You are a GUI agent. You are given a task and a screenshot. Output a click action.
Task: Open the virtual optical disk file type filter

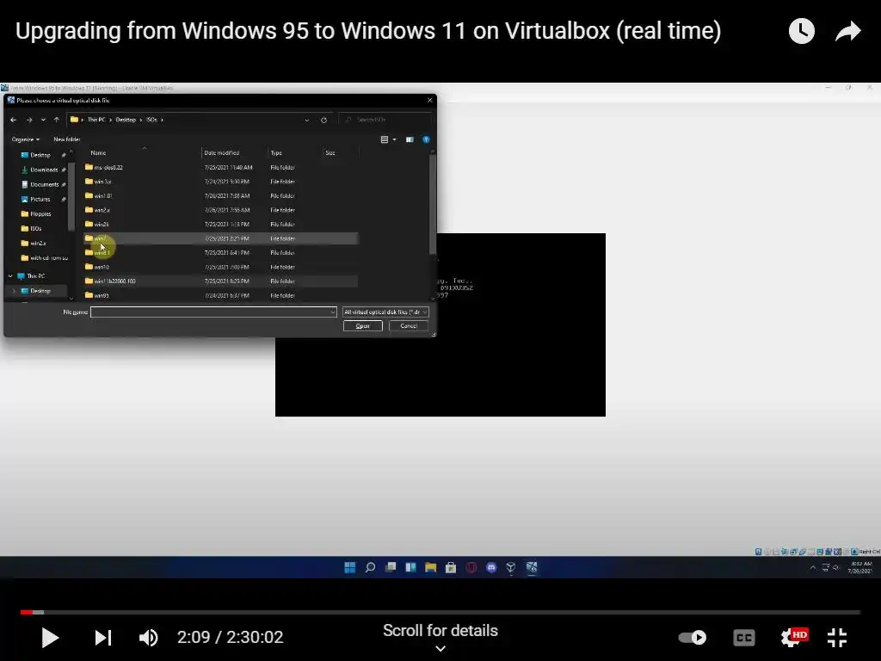click(385, 312)
